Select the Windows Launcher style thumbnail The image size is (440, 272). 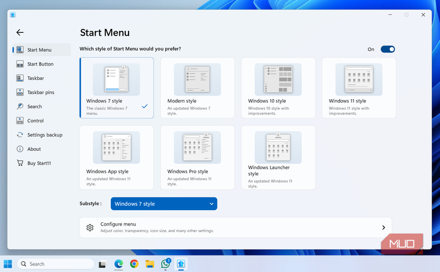(278, 147)
